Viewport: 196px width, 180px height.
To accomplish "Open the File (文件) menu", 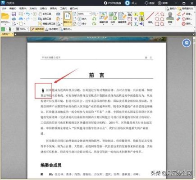I will (4, 9).
